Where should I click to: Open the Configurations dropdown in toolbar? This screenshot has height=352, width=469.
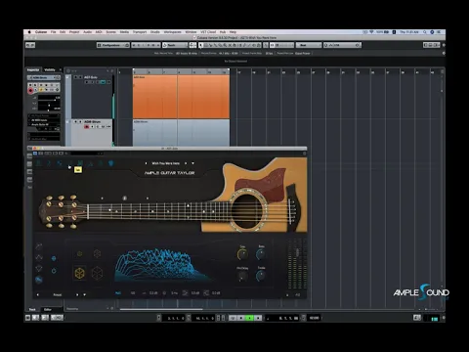pyautogui.click(x=113, y=45)
